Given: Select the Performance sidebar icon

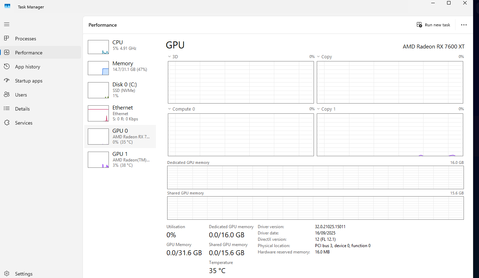Looking at the screenshot, I should [7, 52].
